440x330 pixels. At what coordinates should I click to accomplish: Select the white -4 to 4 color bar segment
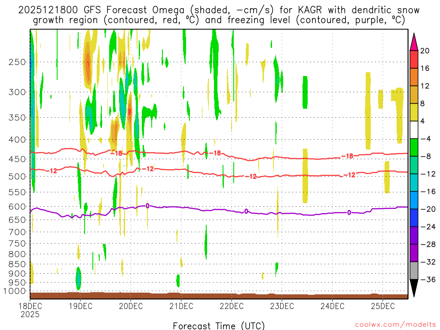[414, 130]
